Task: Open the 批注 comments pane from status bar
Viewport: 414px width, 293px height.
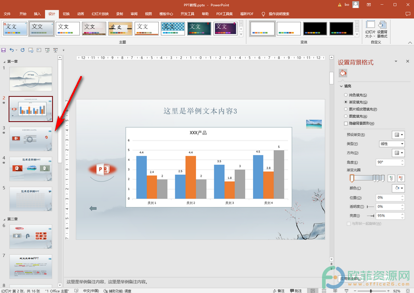Action: point(296,291)
